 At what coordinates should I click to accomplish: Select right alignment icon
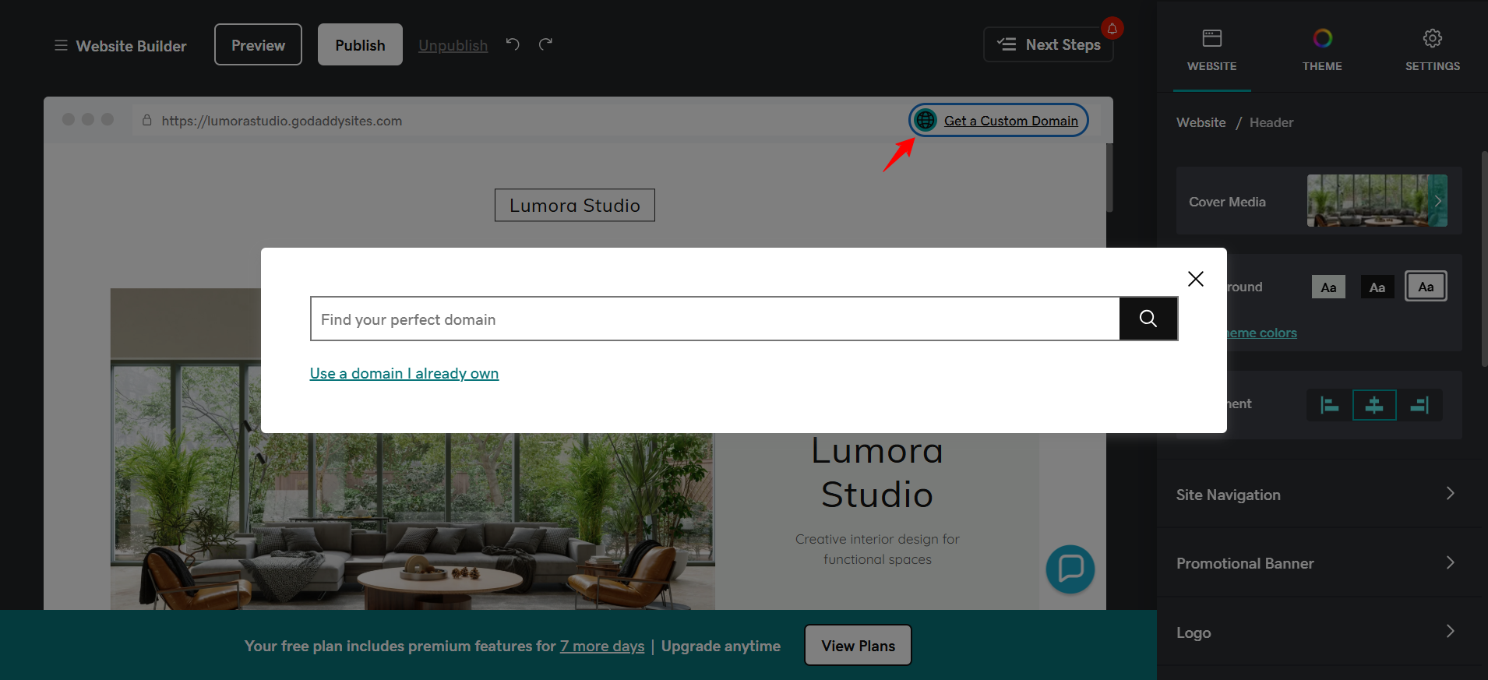[1419, 405]
